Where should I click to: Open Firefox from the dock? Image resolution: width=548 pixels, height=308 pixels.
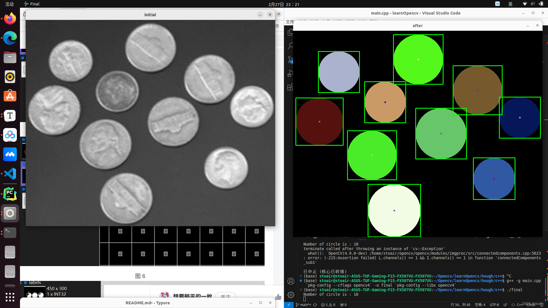tap(10, 19)
